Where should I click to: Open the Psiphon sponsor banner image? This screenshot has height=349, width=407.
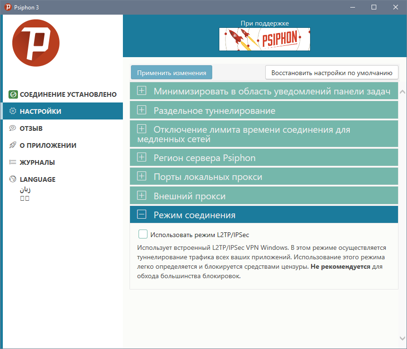point(265,39)
